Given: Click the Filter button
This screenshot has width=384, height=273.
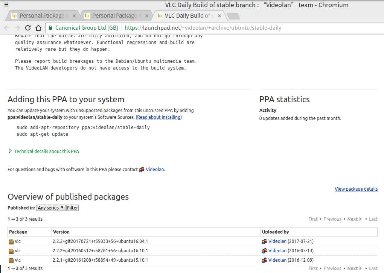Looking at the screenshot, I should tap(73, 208).
